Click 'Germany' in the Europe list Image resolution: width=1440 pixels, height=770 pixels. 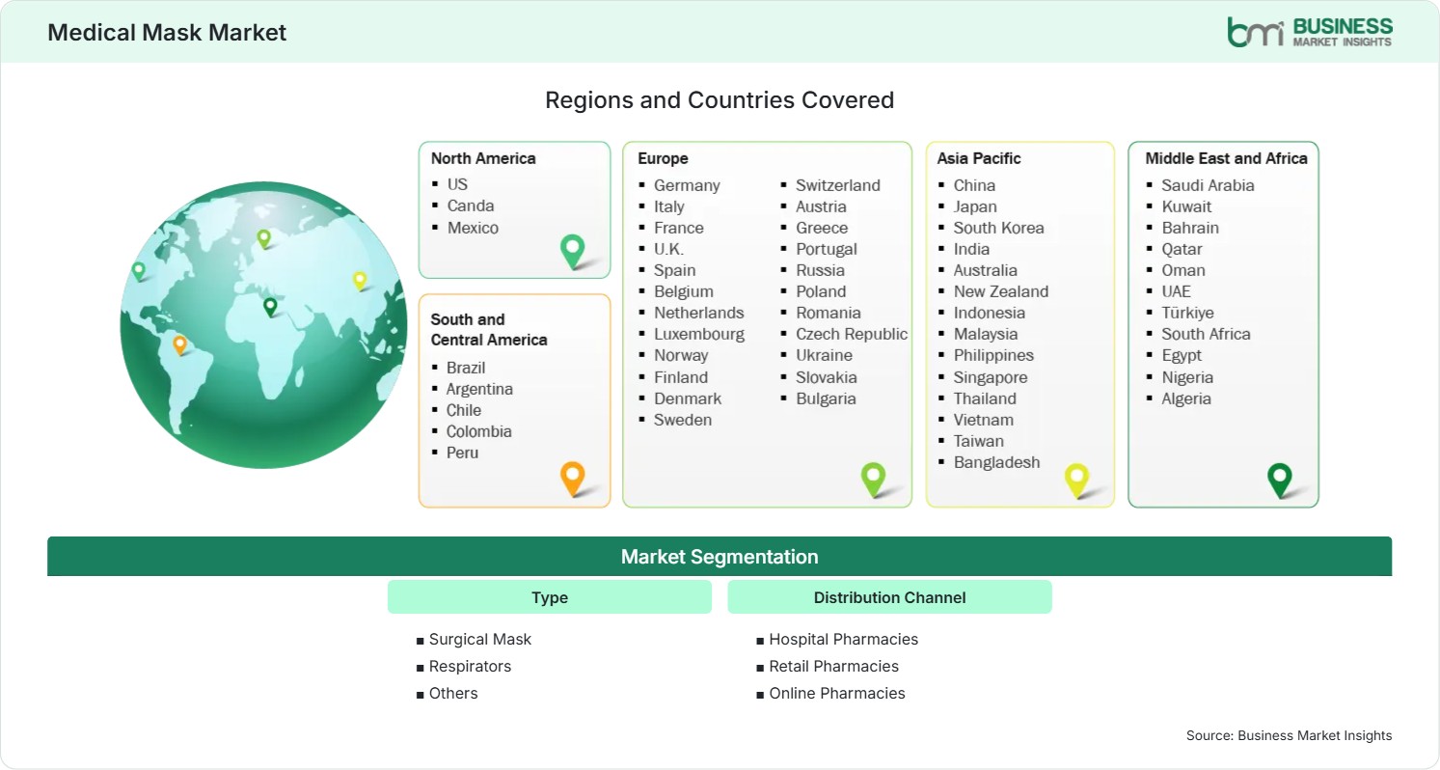click(687, 185)
